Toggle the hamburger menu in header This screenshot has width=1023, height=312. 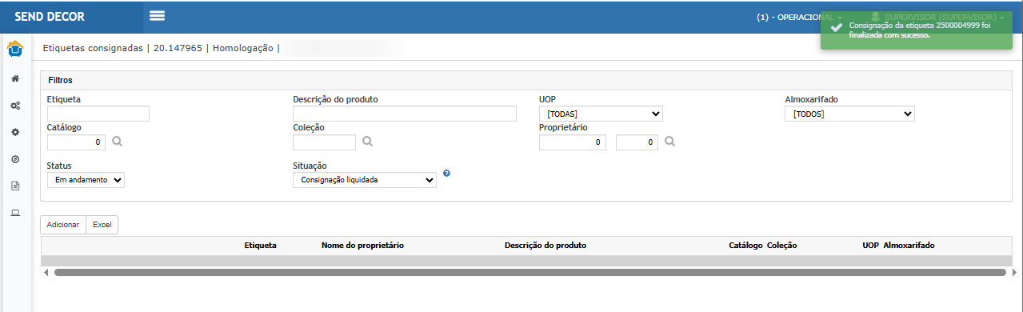pyautogui.click(x=157, y=16)
